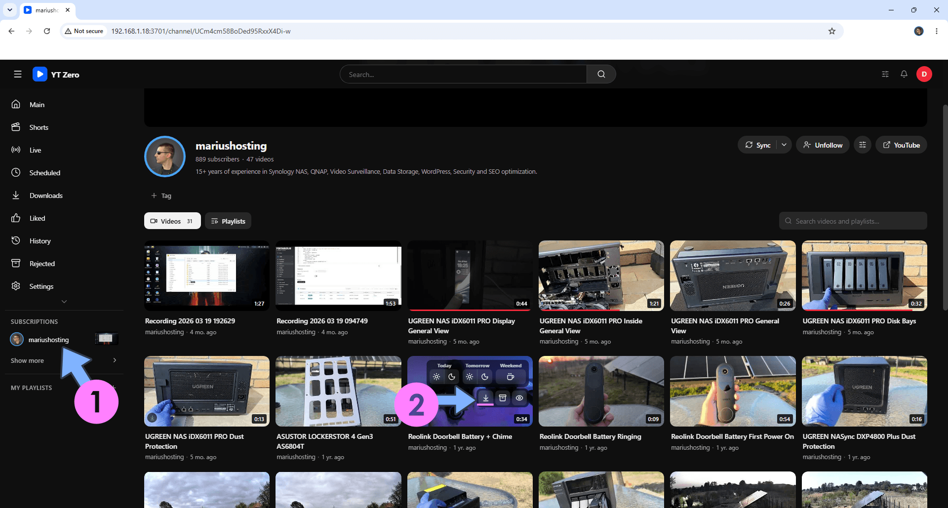948x508 pixels.
Task: Click the page vertical scrollbar
Action: 945,207
